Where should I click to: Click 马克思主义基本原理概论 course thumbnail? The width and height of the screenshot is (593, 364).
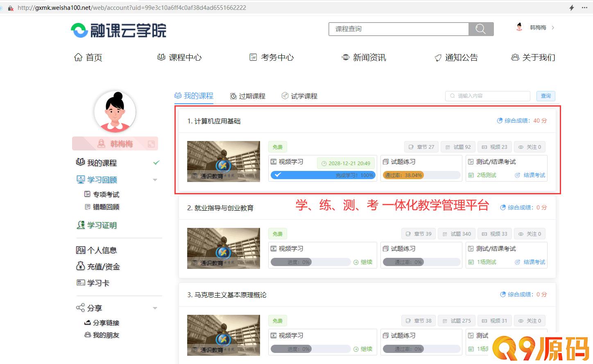click(224, 335)
